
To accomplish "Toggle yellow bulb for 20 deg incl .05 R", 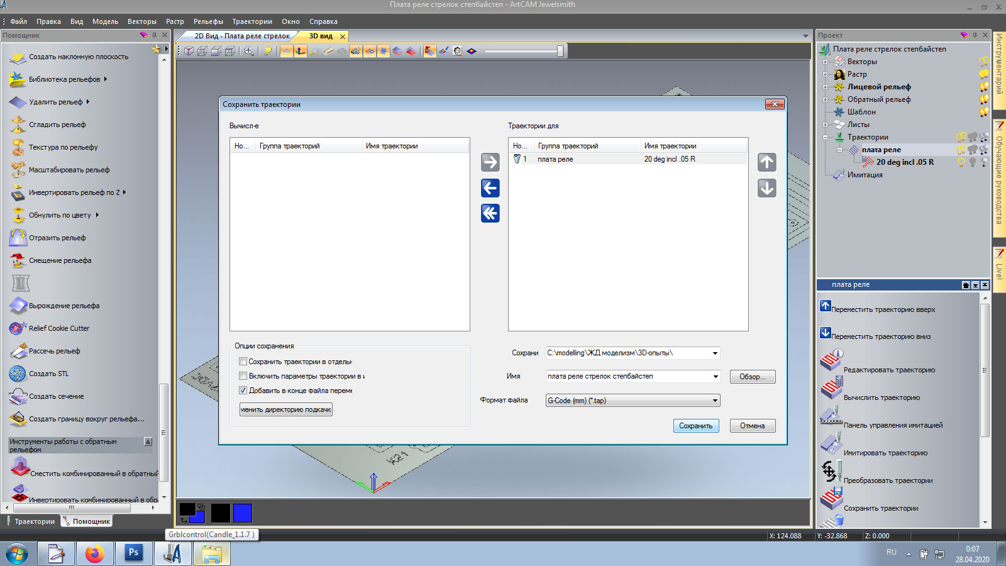I will pyautogui.click(x=961, y=162).
